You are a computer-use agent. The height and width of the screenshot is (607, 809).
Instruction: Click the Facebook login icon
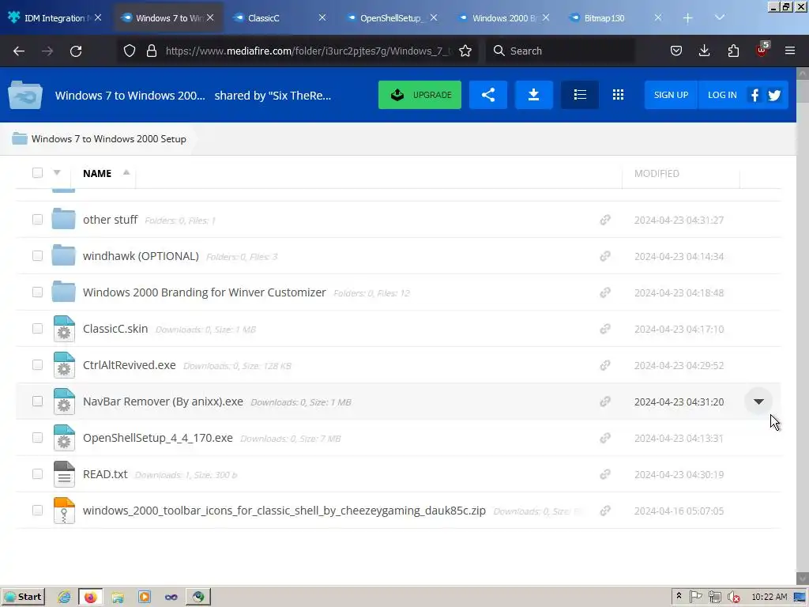point(754,95)
